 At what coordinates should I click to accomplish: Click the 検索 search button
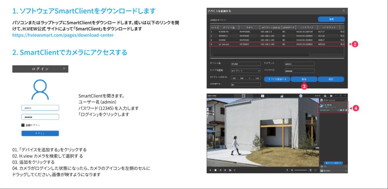[x=331, y=19]
